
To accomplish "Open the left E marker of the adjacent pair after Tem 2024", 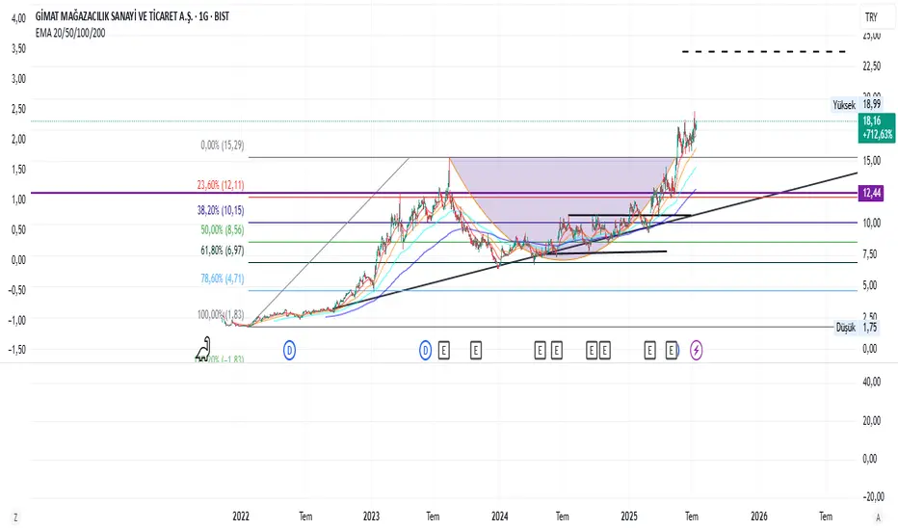I will click(x=592, y=350).
